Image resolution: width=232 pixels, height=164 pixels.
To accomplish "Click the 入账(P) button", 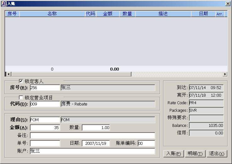I will point(174,154).
